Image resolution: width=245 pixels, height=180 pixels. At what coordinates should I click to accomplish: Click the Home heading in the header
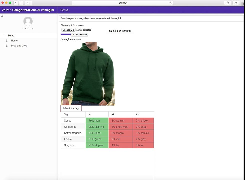64,10
